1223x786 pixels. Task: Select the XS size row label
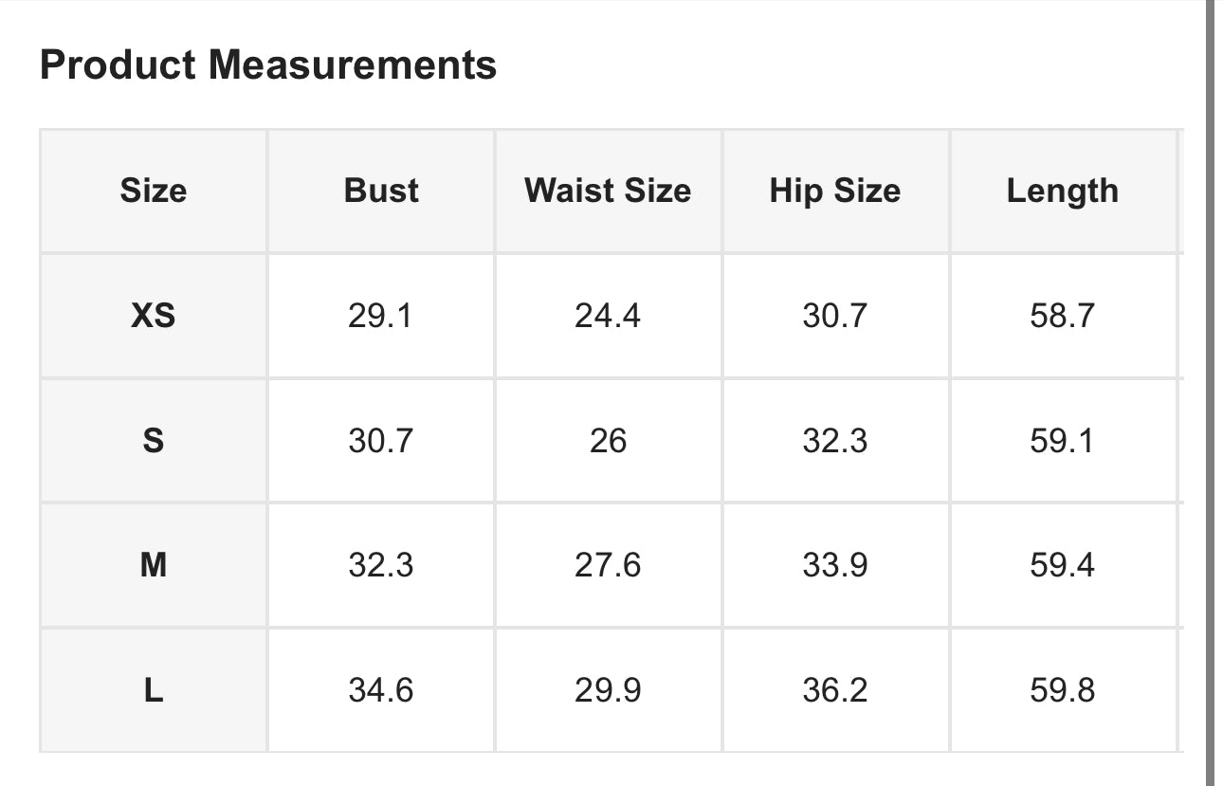click(154, 316)
